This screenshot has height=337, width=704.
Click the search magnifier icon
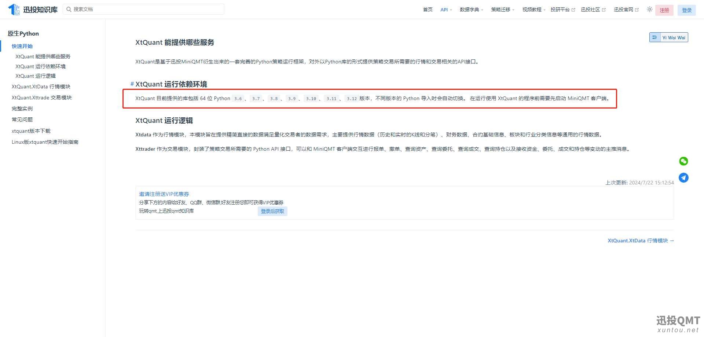click(69, 10)
